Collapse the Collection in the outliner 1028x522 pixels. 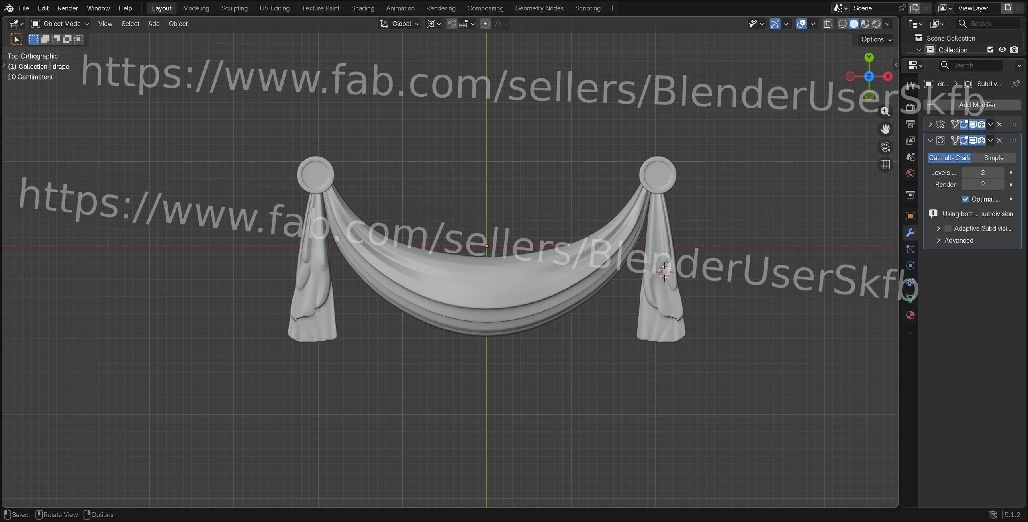(918, 50)
